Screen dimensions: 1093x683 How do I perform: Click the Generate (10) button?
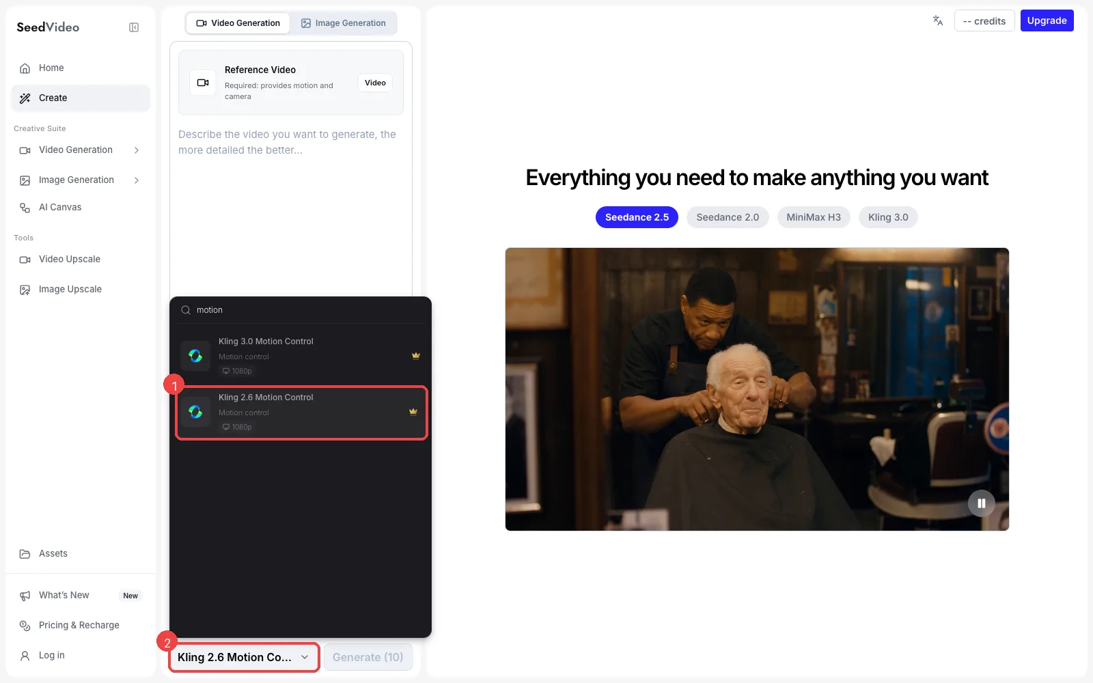click(x=368, y=657)
